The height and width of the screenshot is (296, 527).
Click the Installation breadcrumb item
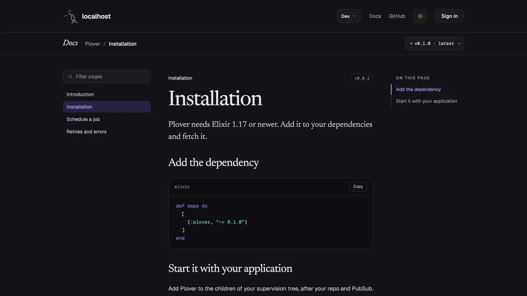123,44
